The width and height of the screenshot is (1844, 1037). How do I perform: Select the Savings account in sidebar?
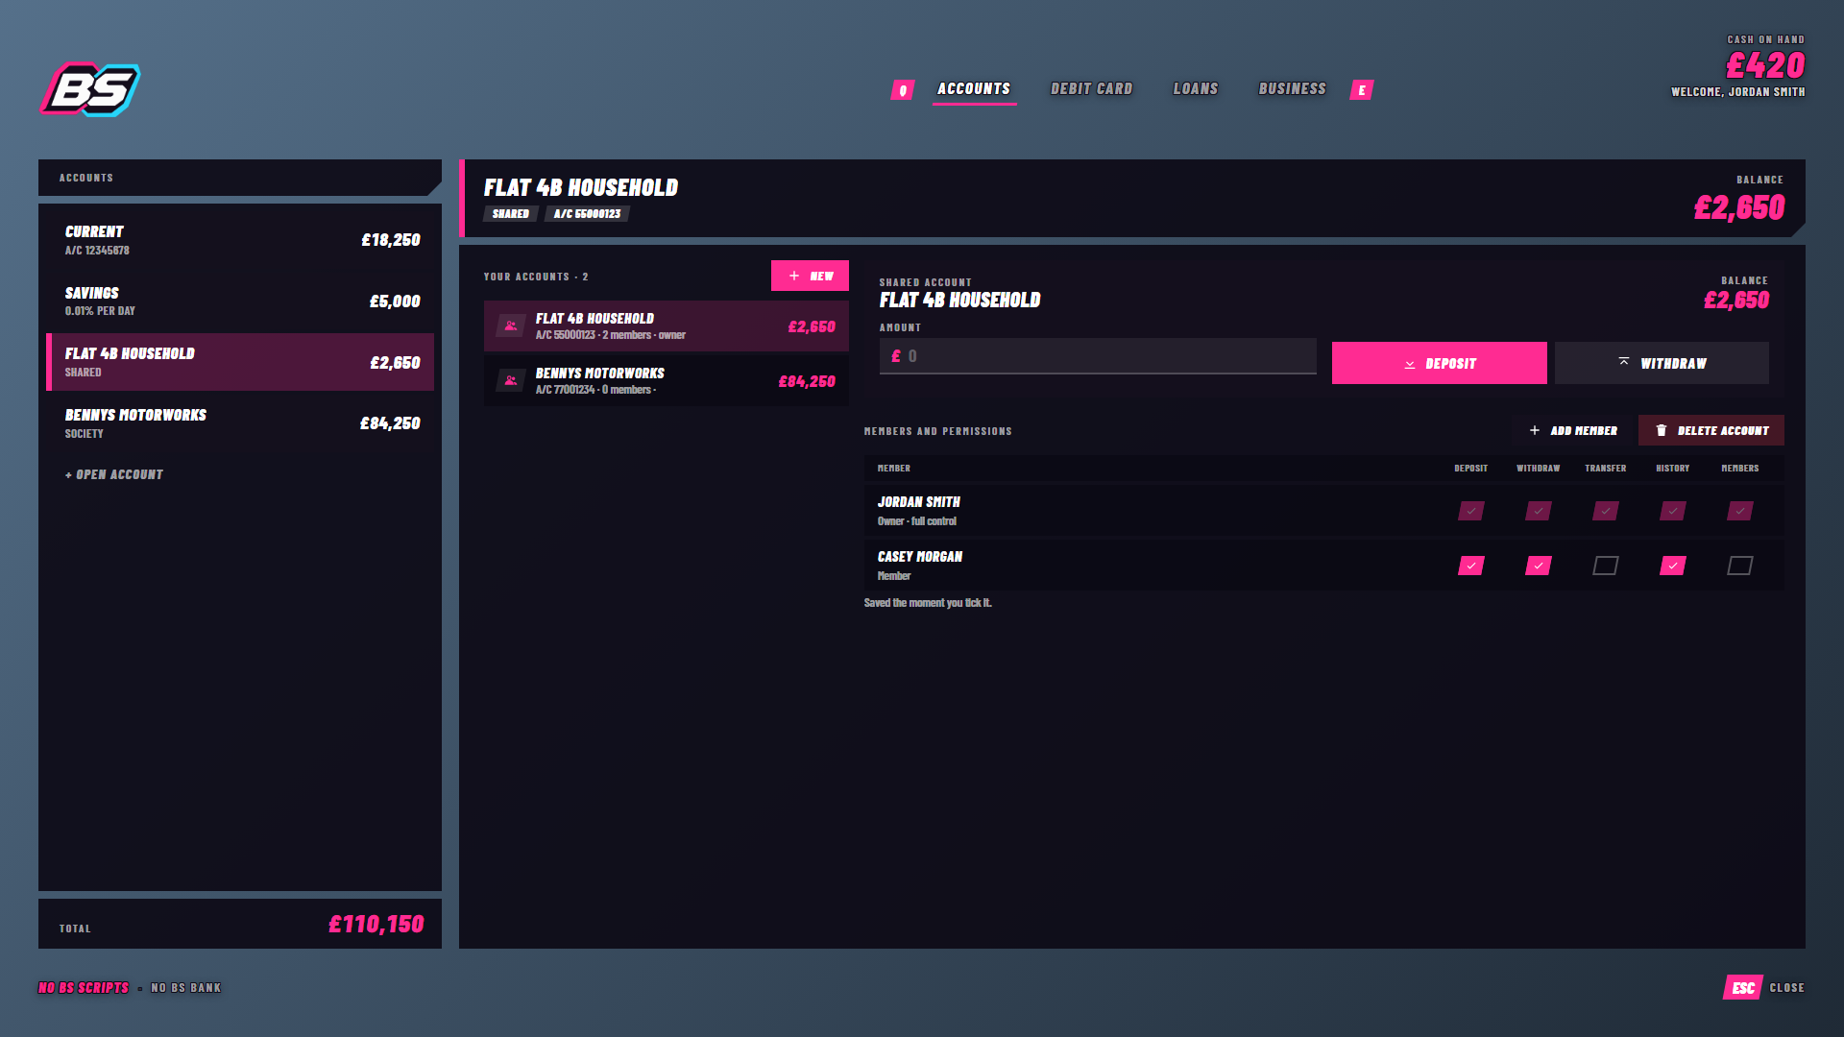[x=240, y=301]
